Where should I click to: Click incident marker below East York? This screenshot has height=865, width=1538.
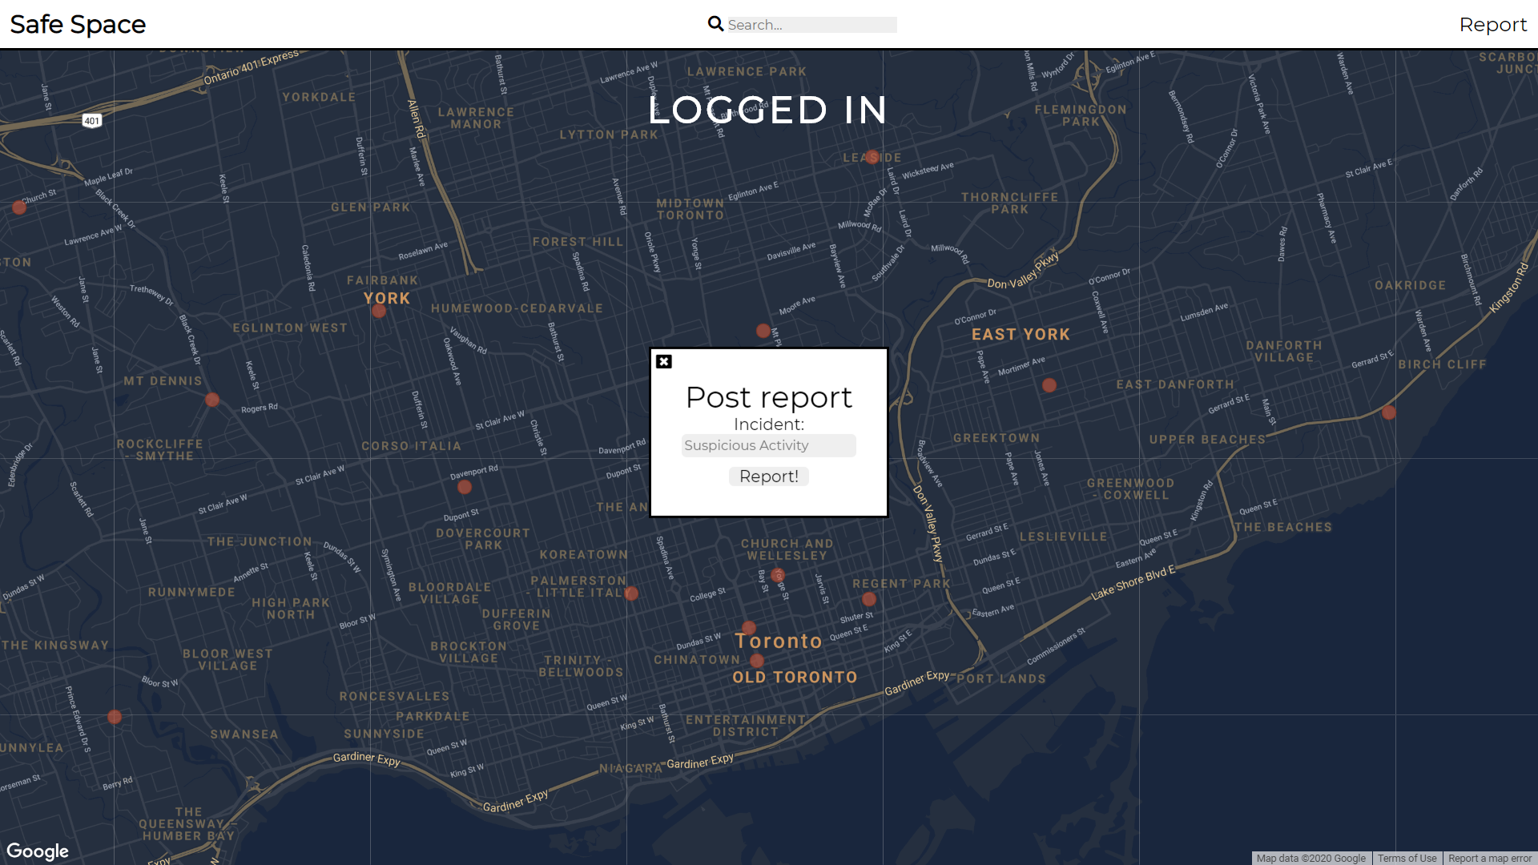point(1049,385)
